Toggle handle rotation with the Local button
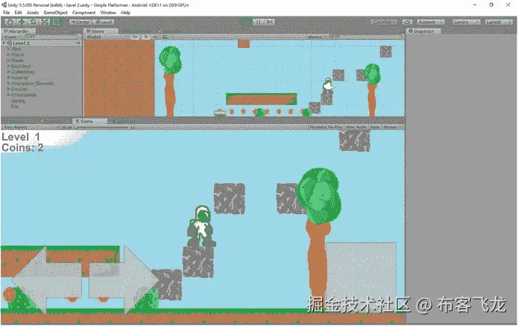Image resolution: width=518 pixels, height=326 pixels. (x=104, y=22)
